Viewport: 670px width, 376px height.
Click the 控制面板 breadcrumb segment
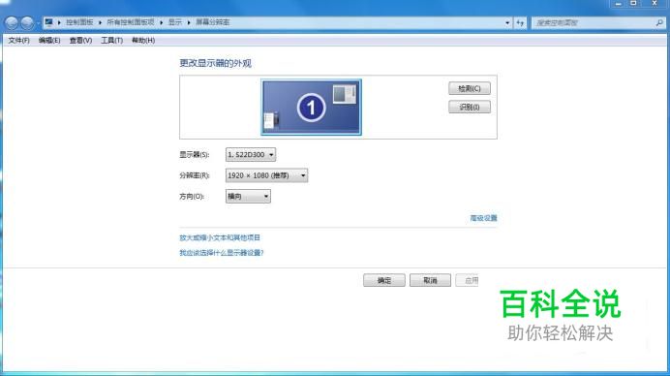pos(79,22)
